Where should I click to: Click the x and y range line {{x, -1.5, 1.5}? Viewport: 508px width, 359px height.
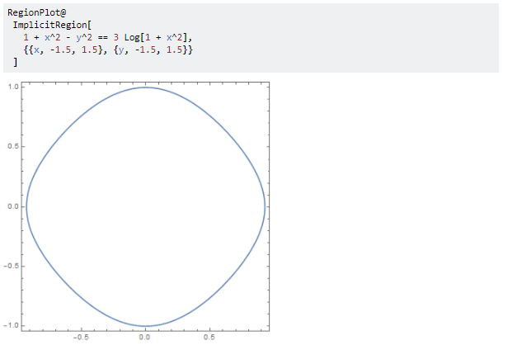click(x=108, y=50)
